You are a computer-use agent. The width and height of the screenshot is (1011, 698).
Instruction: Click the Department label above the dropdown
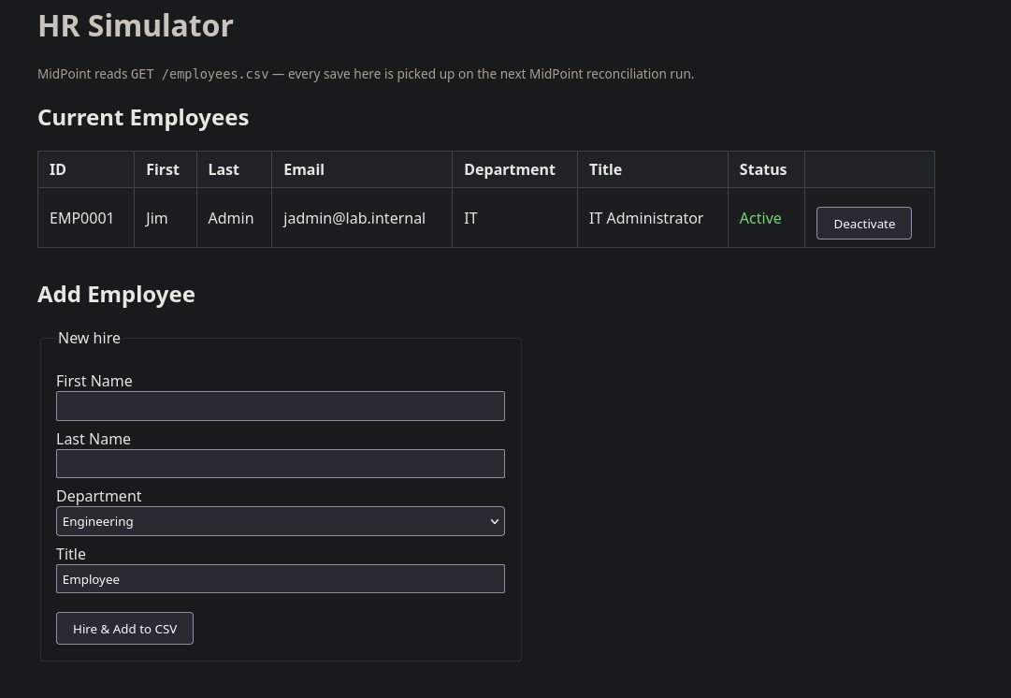tap(98, 496)
